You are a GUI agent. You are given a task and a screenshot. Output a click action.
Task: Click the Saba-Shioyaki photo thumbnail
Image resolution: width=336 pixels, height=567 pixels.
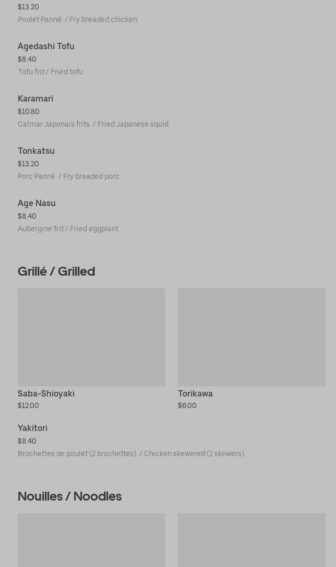(x=91, y=337)
